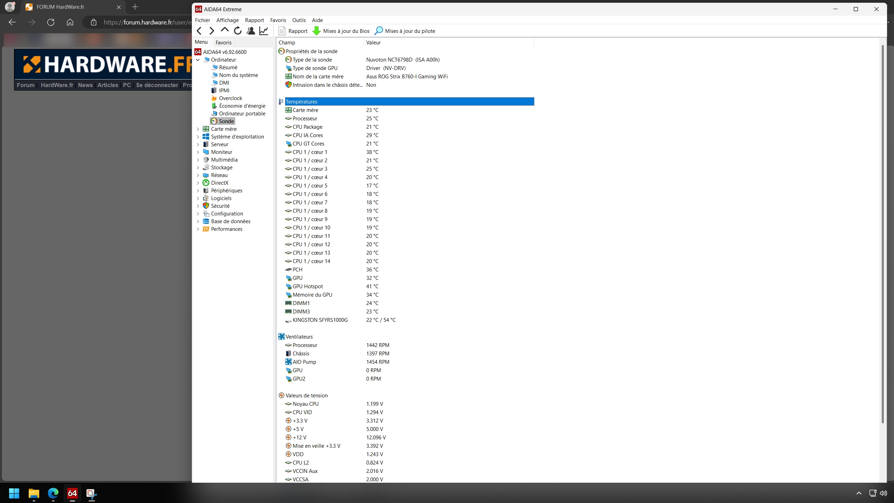
Task: Open File Explorer from the taskbar
Action: click(34, 493)
